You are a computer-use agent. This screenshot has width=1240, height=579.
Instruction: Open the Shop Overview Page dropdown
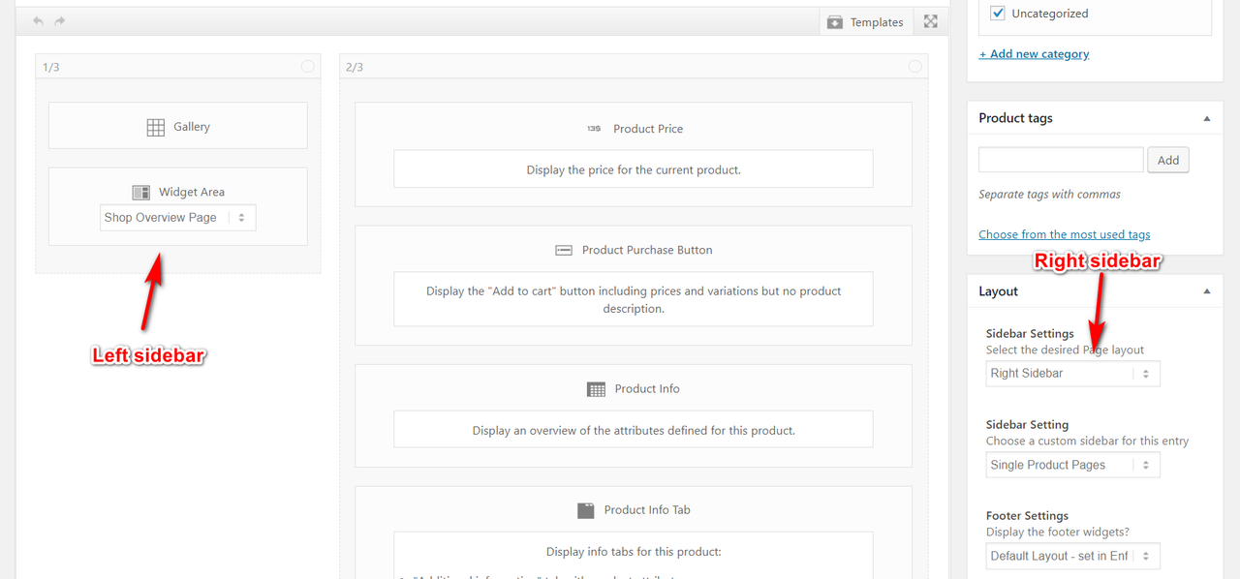(178, 218)
